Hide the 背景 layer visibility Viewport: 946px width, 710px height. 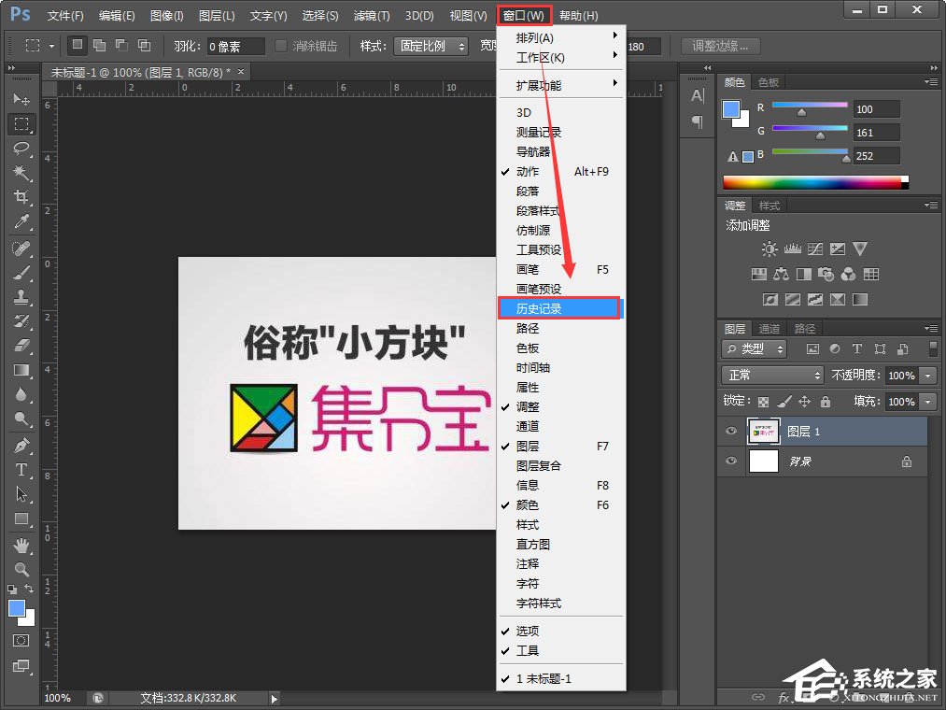click(x=731, y=461)
